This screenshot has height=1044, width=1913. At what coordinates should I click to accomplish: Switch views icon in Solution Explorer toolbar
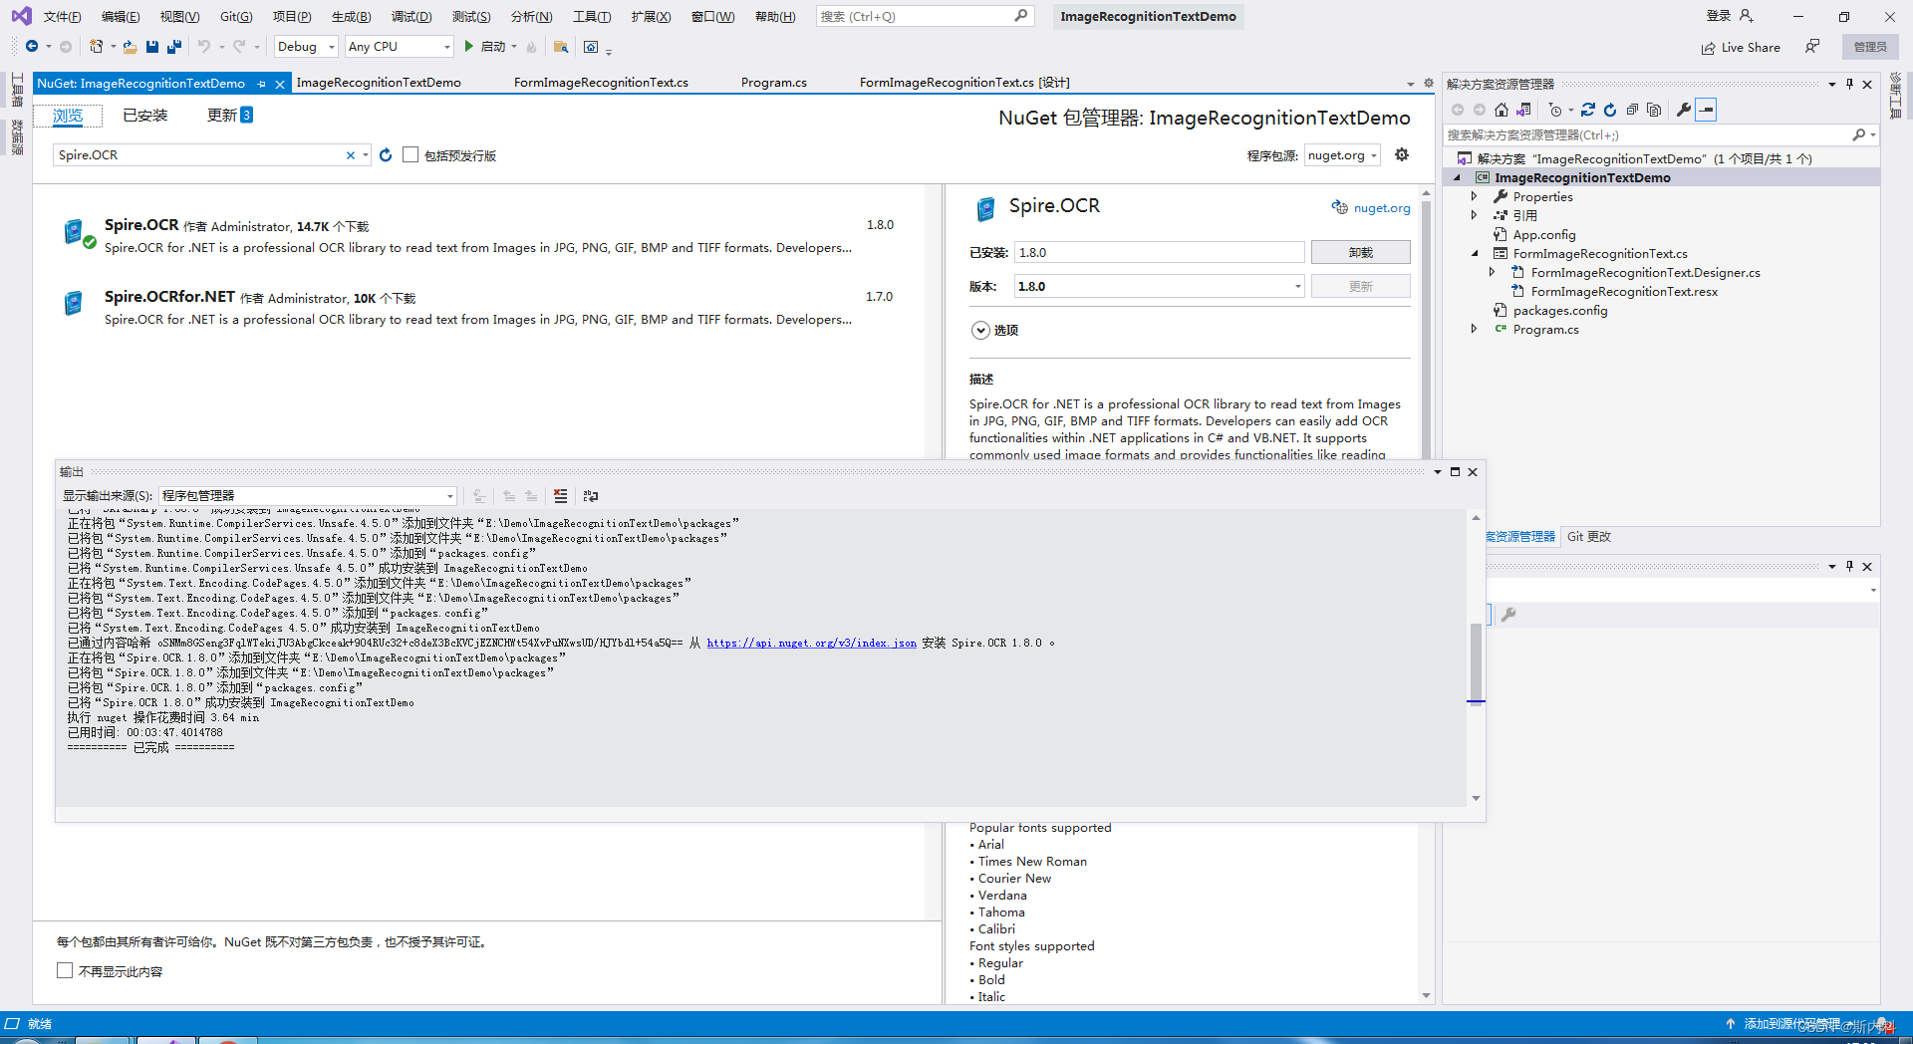(x=1523, y=110)
